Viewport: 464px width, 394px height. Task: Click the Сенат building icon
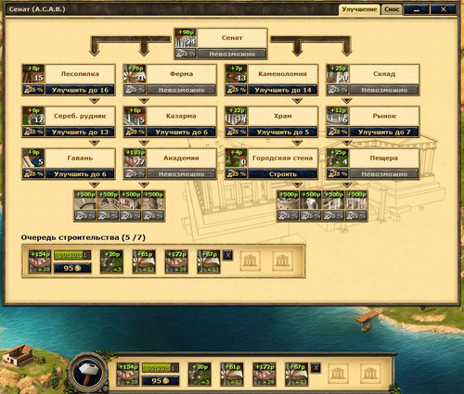coord(186,38)
